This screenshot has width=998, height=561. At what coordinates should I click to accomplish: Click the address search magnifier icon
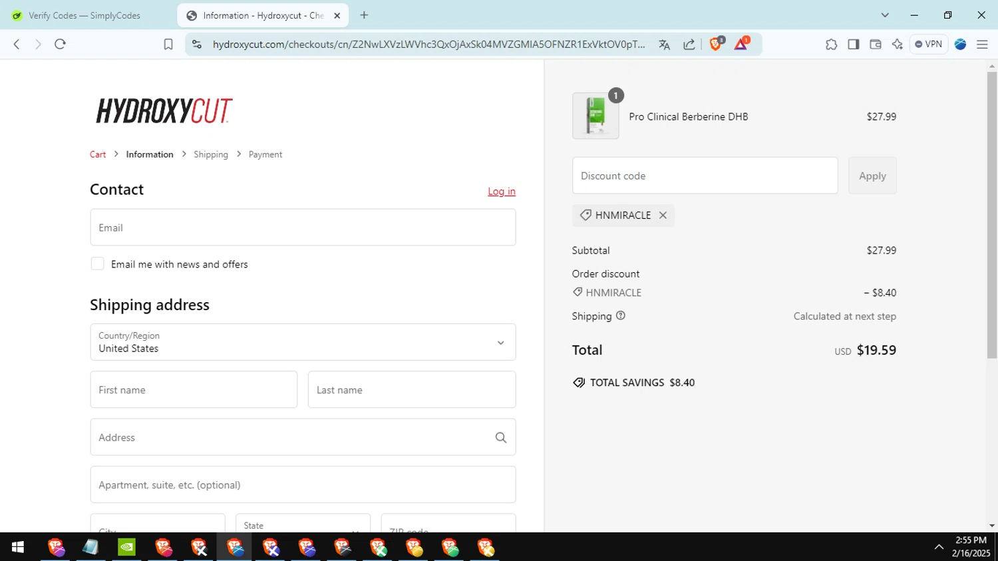501,437
